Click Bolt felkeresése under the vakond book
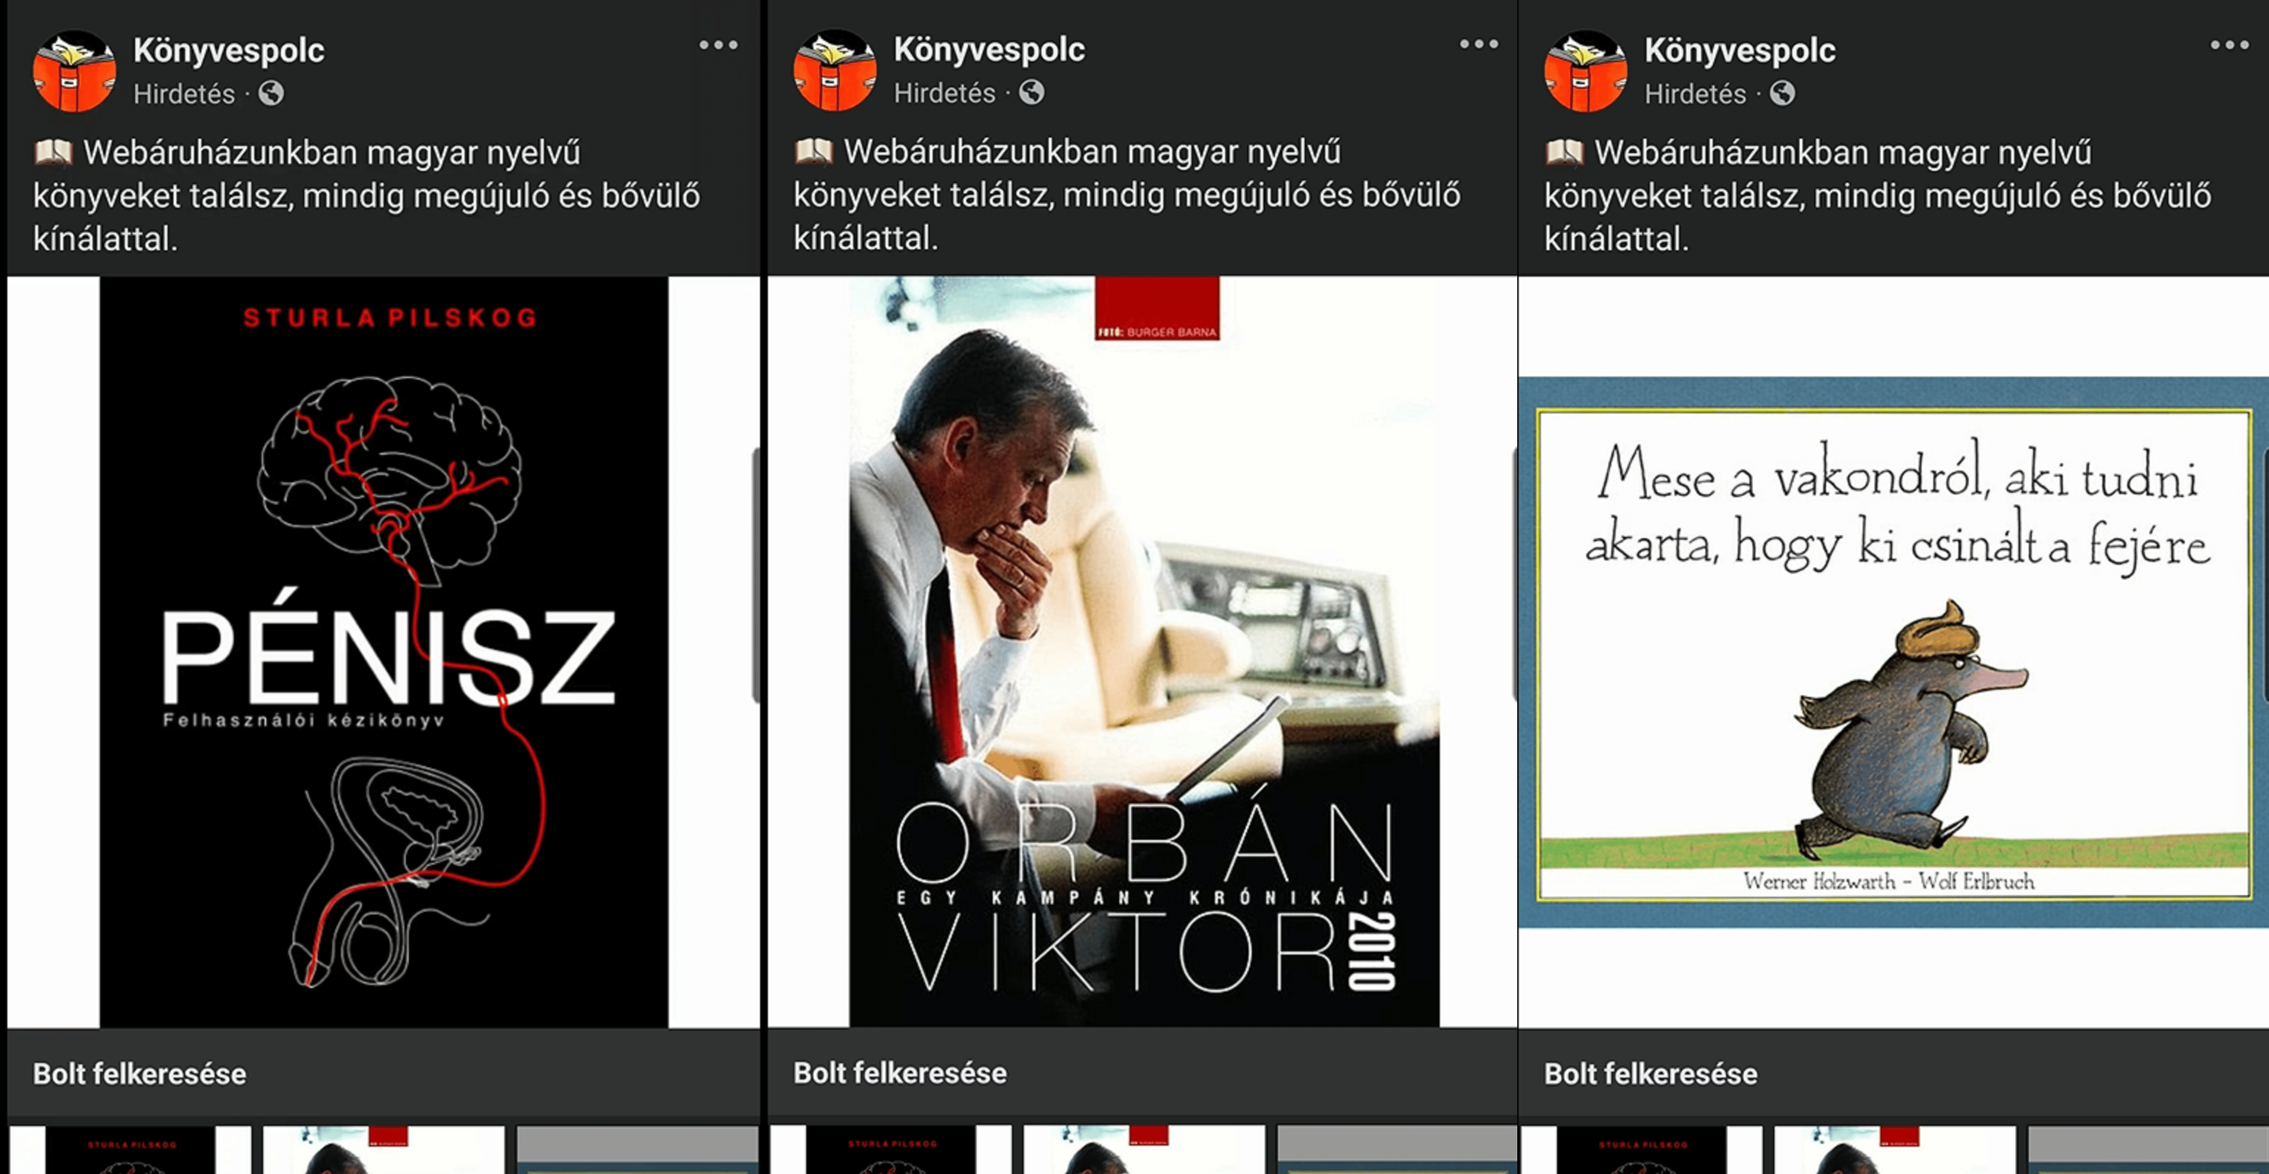The height and width of the screenshot is (1174, 2269). (x=1650, y=1074)
